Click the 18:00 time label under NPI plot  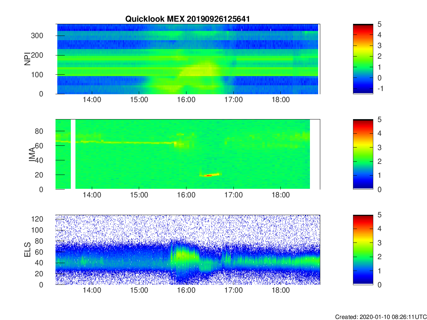280,100
